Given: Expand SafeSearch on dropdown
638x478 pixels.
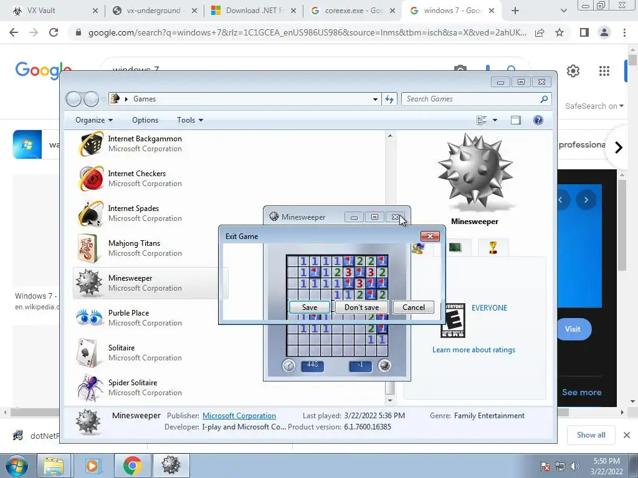Looking at the screenshot, I should pos(594,106).
